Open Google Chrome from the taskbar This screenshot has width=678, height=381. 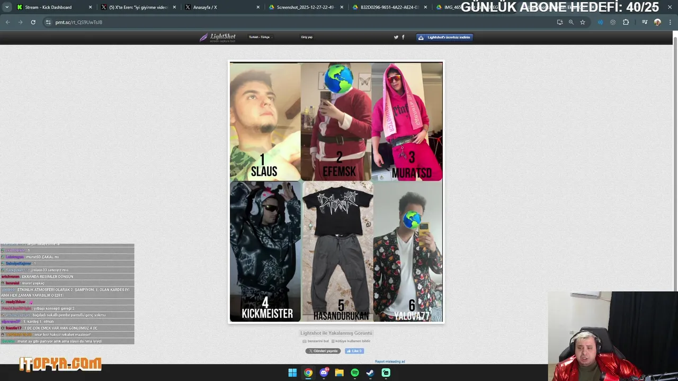tap(308, 373)
